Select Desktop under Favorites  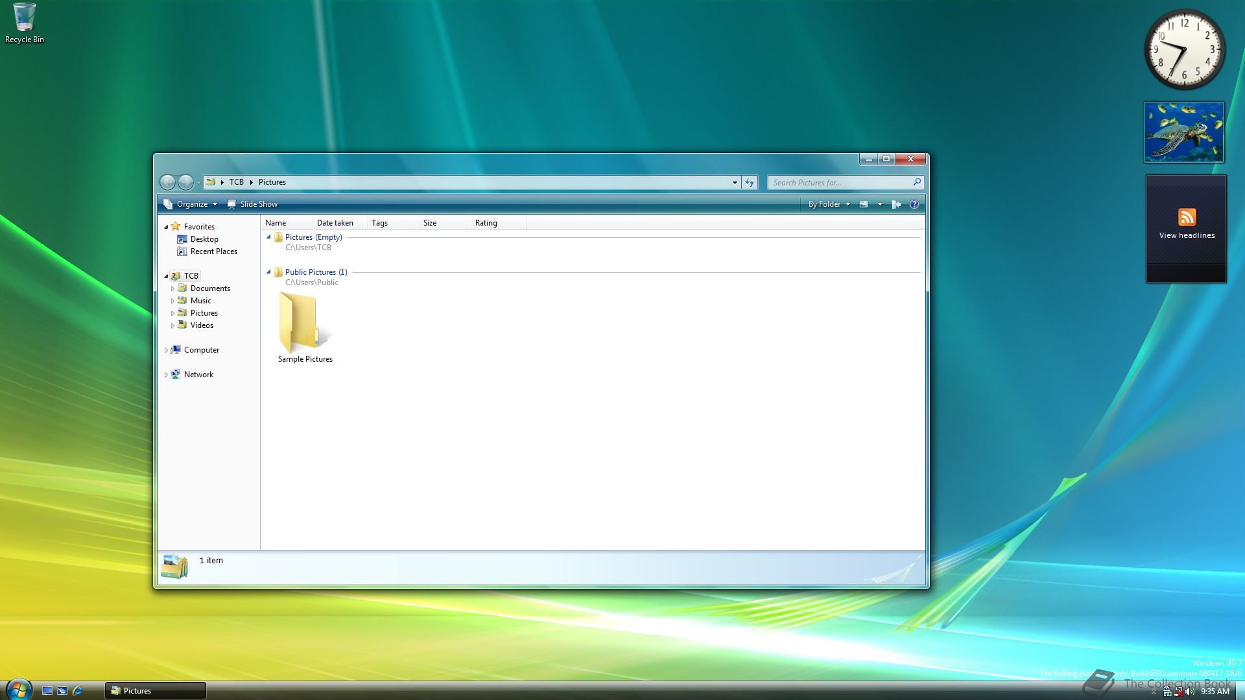198,239
